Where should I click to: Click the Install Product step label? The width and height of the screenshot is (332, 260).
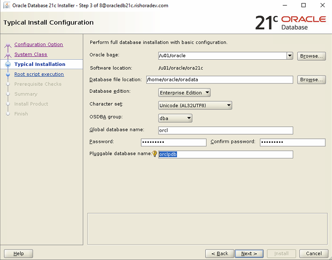pyautogui.click(x=31, y=104)
